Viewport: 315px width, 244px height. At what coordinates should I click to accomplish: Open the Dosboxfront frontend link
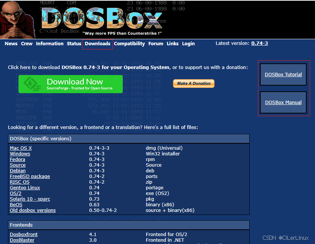click(x=24, y=234)
